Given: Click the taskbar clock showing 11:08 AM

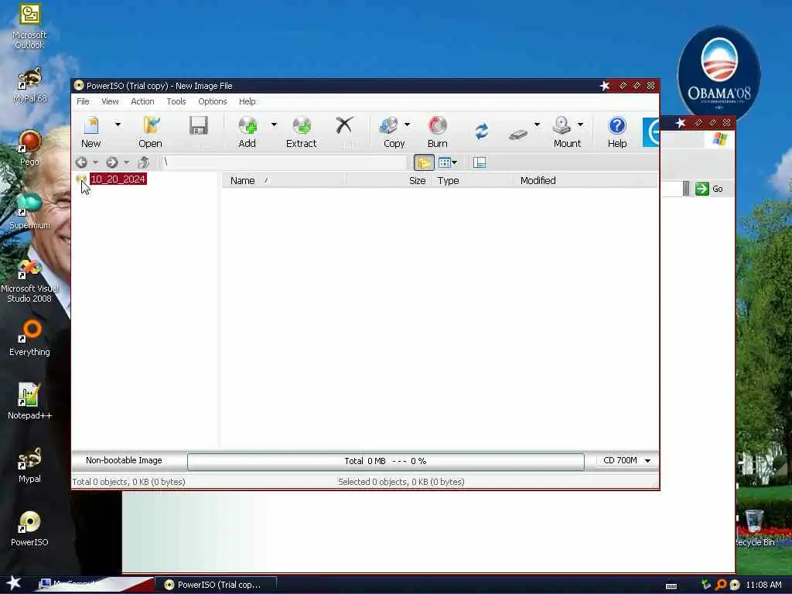Looking at the screenshot, I should tap(763, 585).
